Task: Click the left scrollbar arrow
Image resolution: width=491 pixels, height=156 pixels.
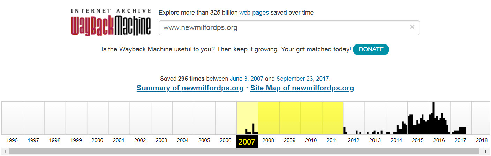Action: point(5,151)
